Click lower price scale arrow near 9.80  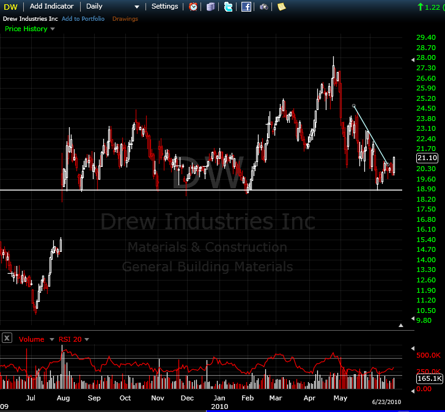(413, 318)
